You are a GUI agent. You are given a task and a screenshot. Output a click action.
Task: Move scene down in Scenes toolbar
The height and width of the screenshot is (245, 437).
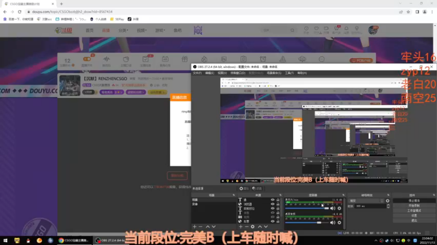coord(214,226)
